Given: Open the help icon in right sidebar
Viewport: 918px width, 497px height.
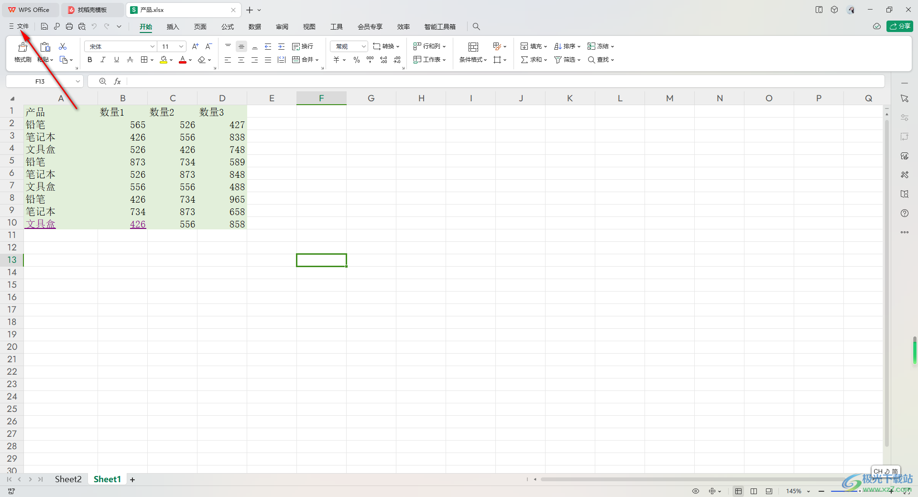Looking at the screenshot, I should point(905,213).
